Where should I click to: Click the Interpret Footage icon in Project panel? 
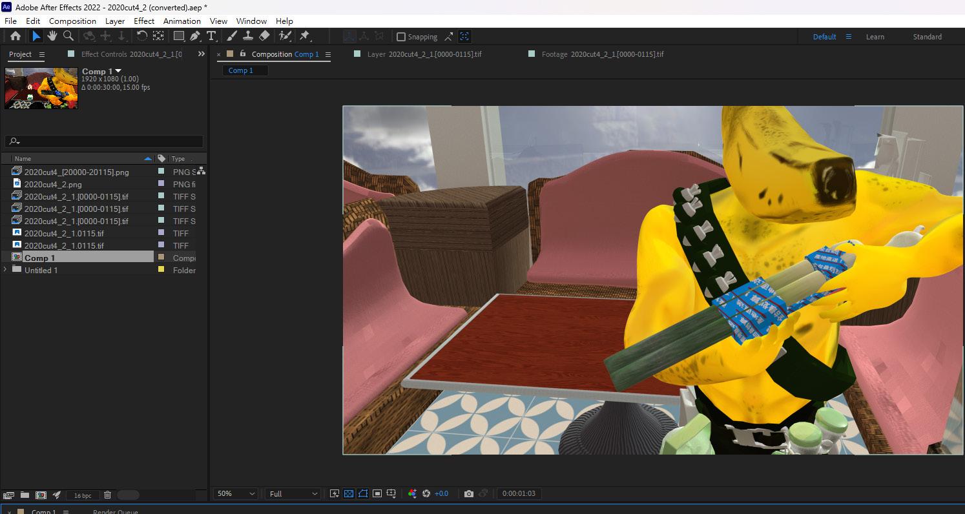[x=9, y=495]
